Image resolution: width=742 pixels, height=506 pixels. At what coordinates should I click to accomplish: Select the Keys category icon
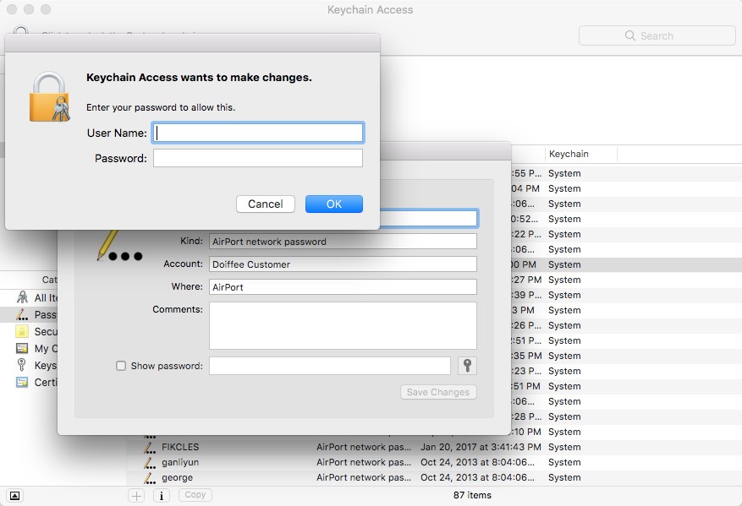[x=22, y=365]
